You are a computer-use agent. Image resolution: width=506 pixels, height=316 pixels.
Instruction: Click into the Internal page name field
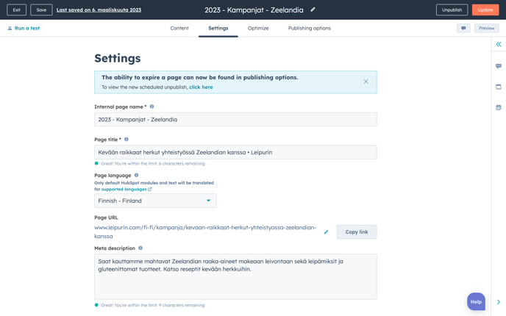click(x=235, y=119)
